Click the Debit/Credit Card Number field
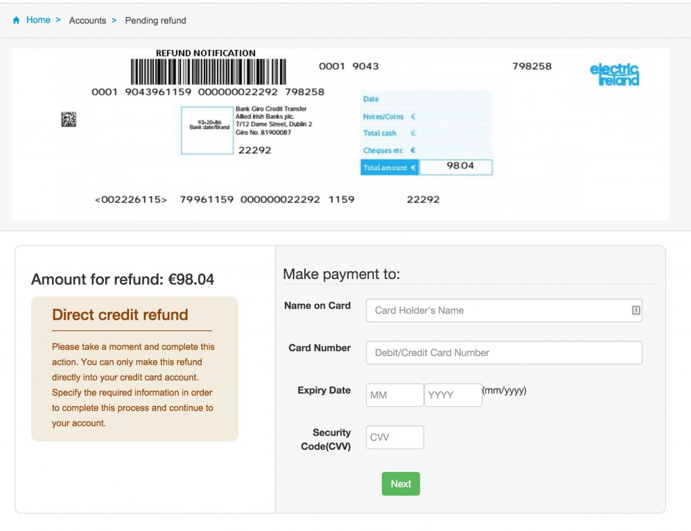Screen dimensions: 691x531 [503, 352]
